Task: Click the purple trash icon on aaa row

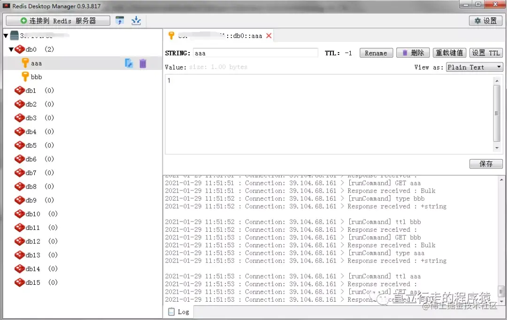Action: click(x=143, y=63)
